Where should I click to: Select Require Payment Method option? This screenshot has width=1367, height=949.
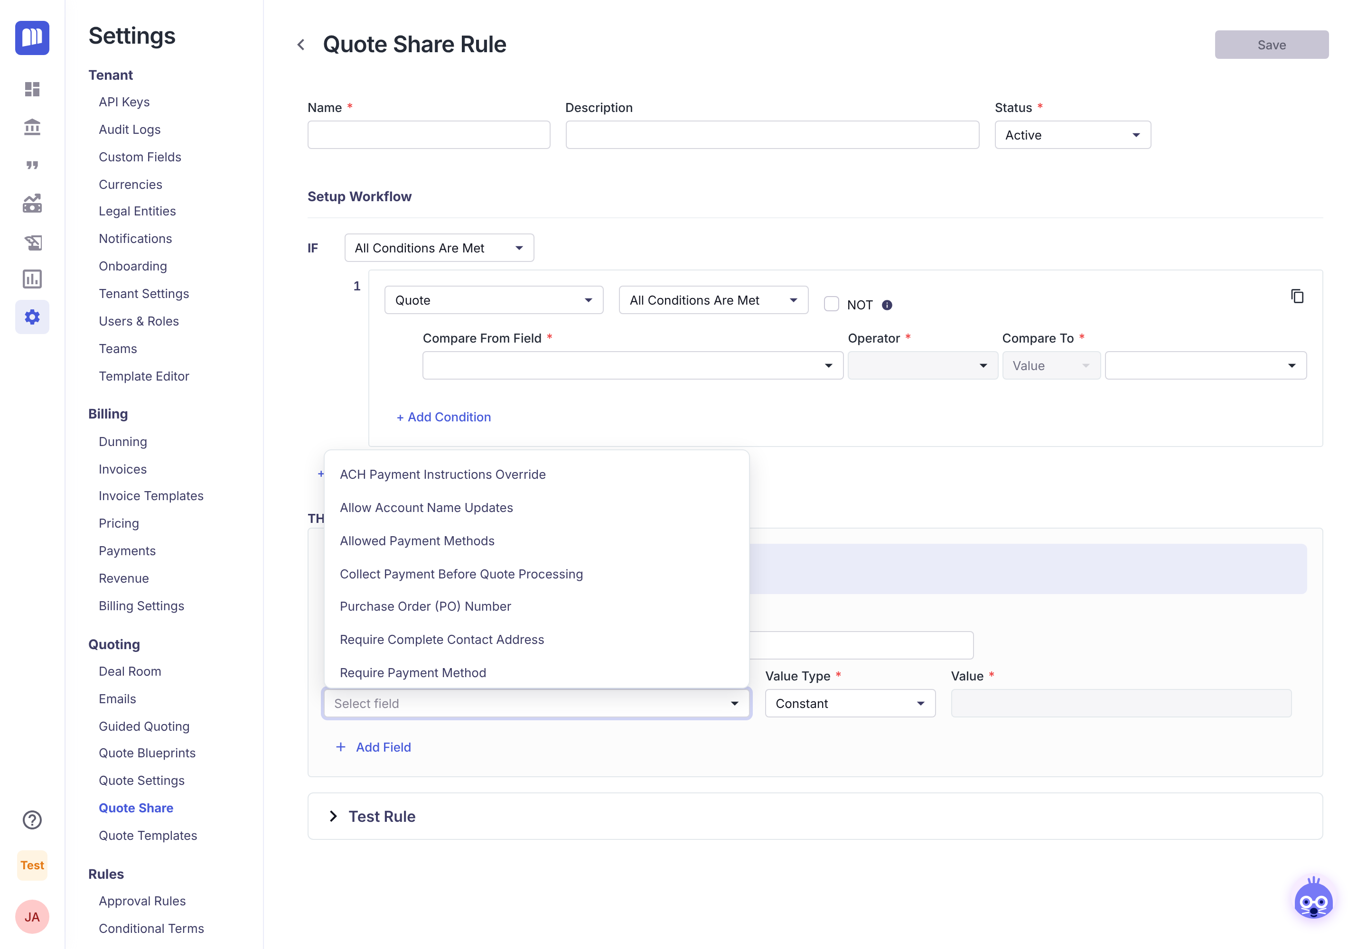tap(536, 673)
